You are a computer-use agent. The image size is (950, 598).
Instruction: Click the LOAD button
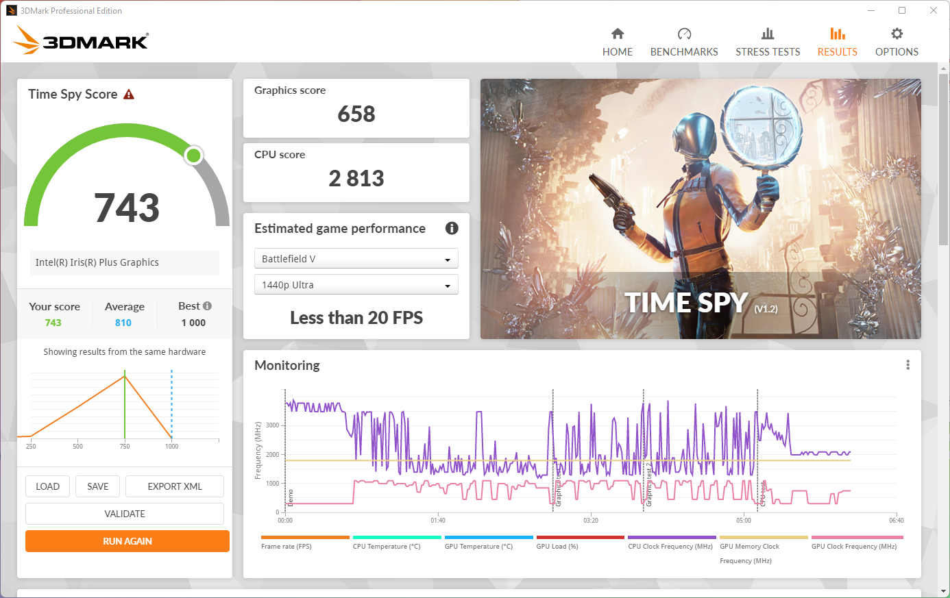click(47, 486)
